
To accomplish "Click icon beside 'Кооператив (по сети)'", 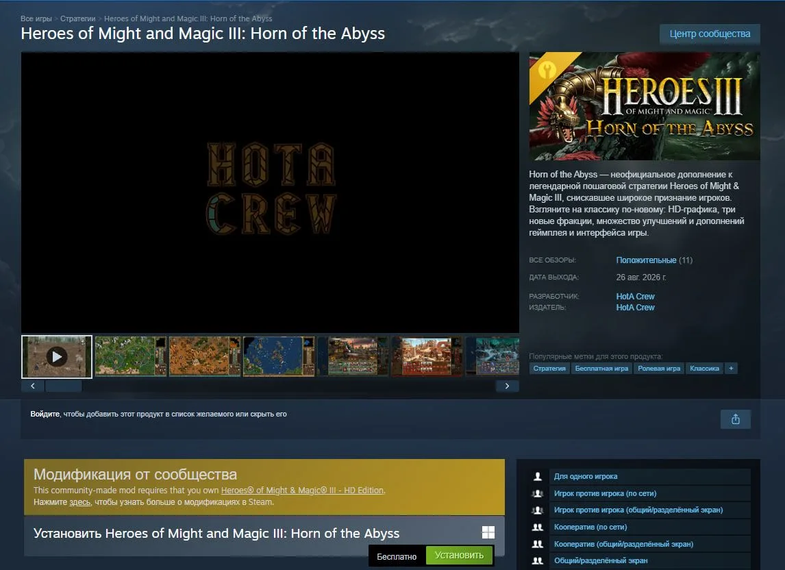I will (x=537, y=527).
